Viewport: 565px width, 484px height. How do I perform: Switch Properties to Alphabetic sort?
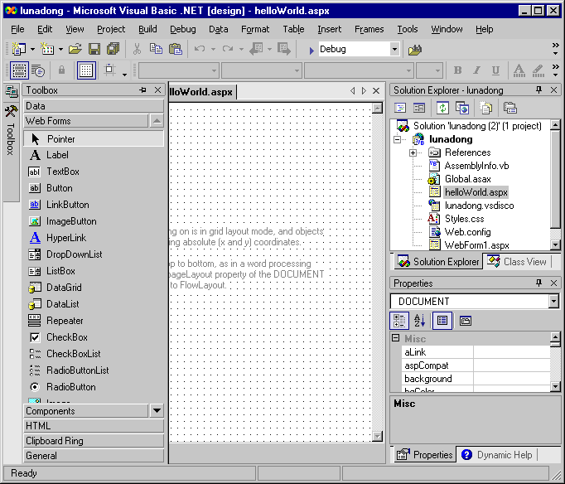tap(419, 321)
